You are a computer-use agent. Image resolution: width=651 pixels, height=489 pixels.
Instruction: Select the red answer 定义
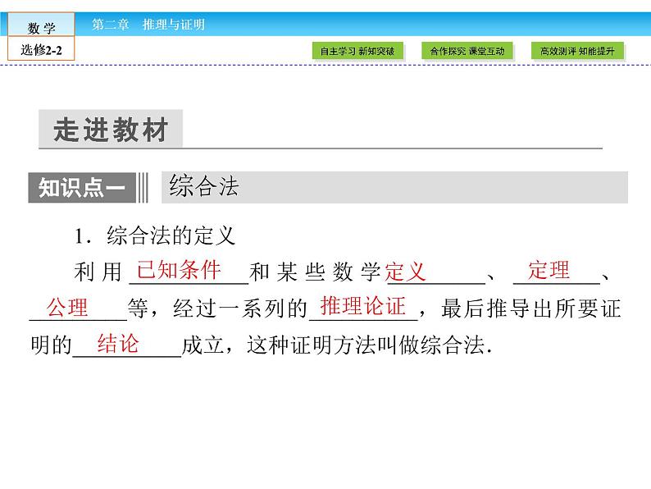(x=406, y=272)
